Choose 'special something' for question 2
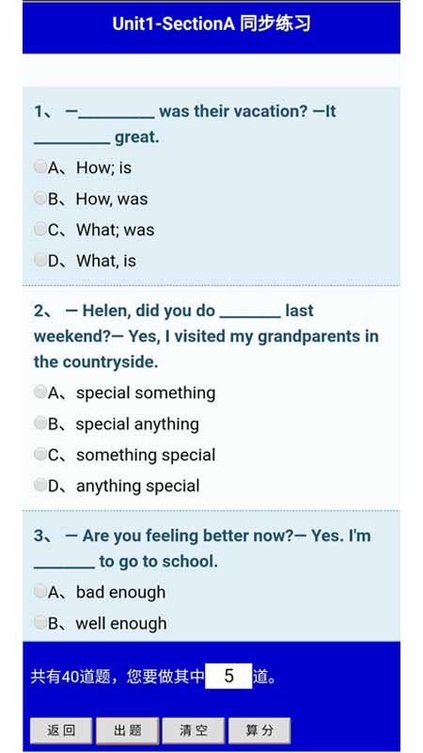 click(40, 392)
